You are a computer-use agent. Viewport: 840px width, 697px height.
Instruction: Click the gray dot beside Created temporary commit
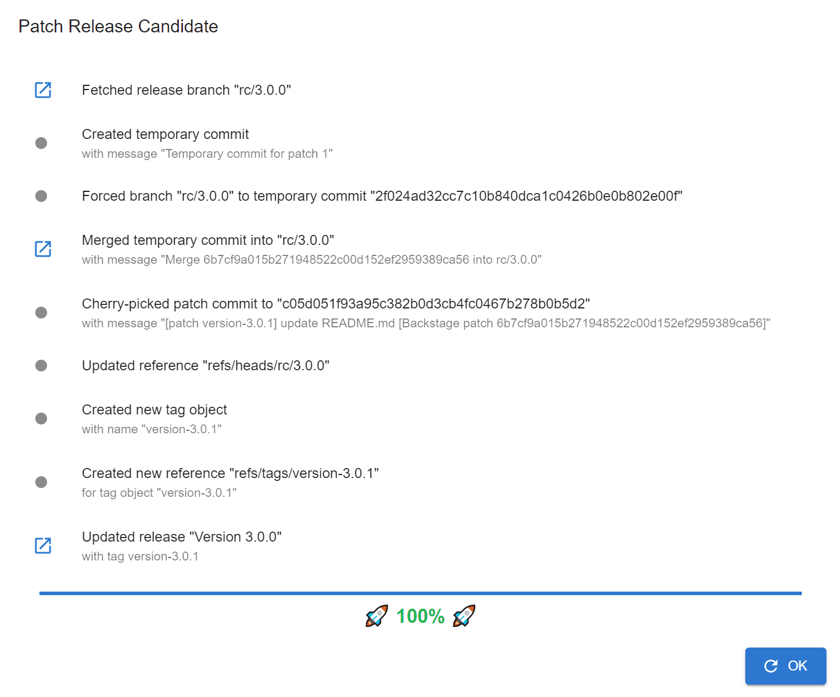click(x=41, y=143)
